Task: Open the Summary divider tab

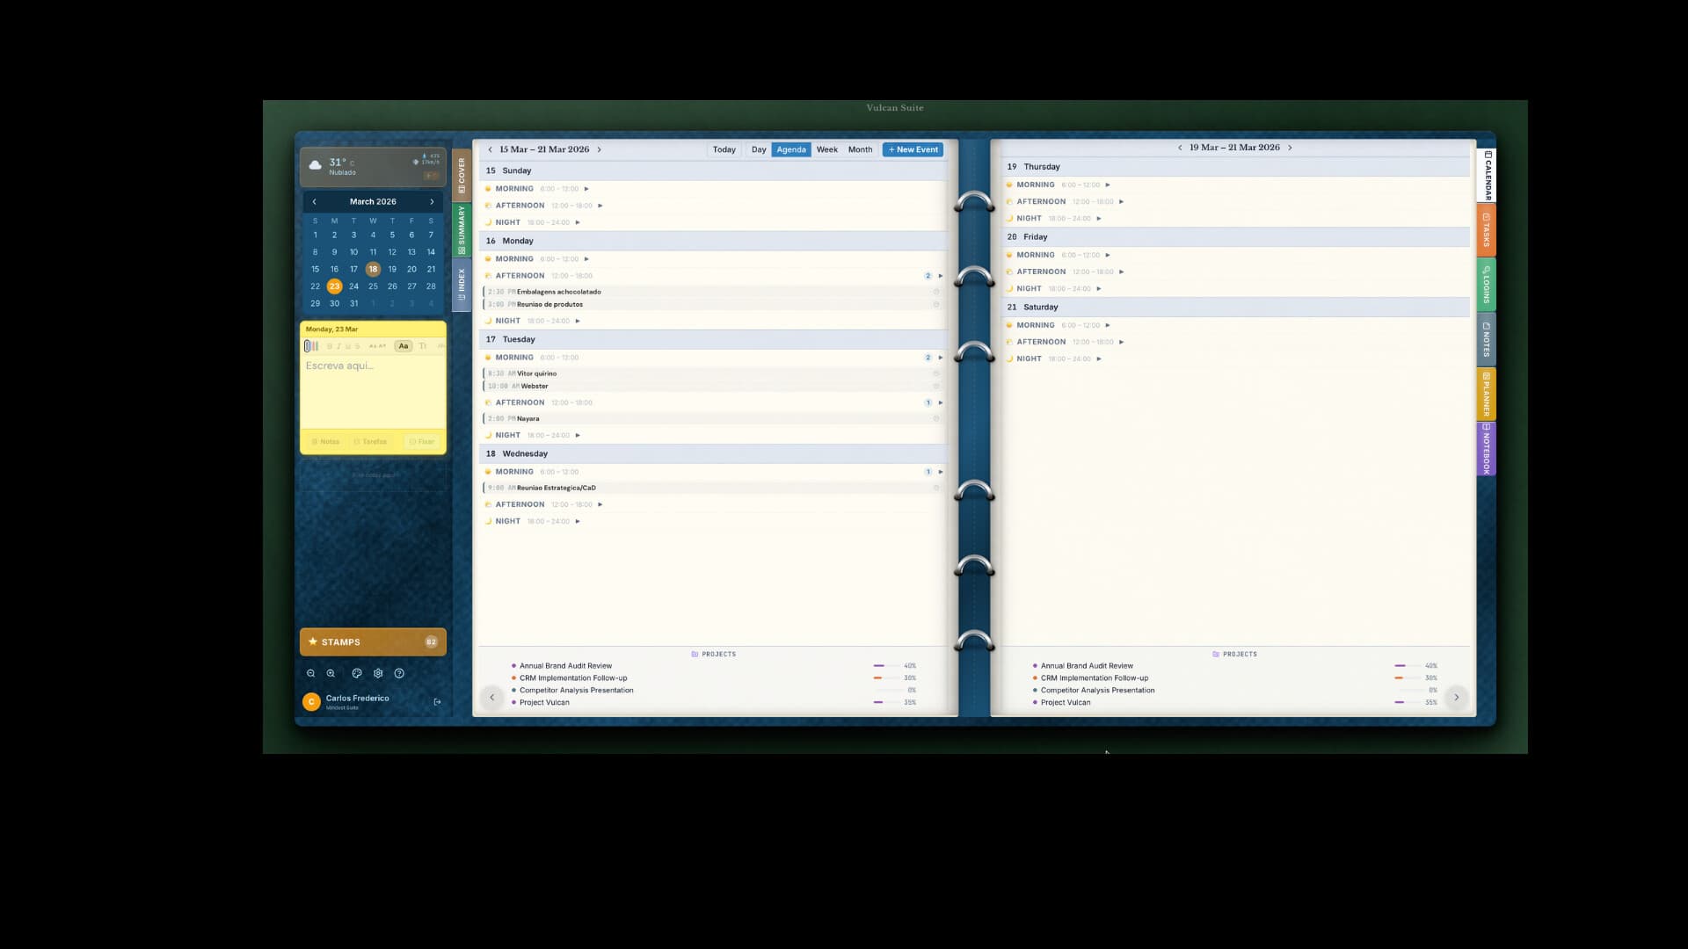Action: tap(462, 230)
